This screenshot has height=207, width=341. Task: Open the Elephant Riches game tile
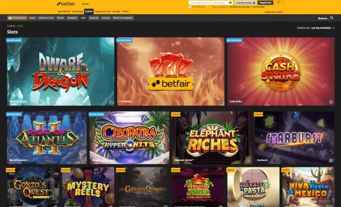pos(212,138)
